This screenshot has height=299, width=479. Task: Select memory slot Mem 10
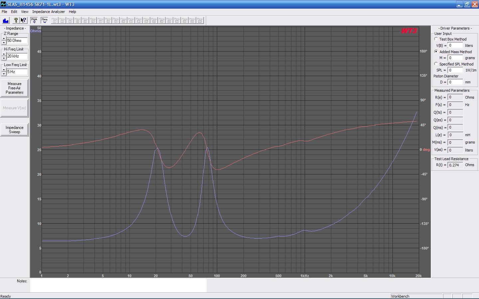(x=123, y=20)
